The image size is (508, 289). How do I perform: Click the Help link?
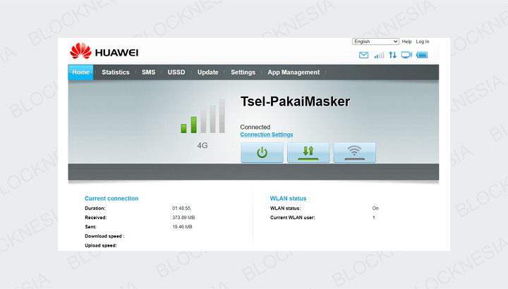(406, 42)
